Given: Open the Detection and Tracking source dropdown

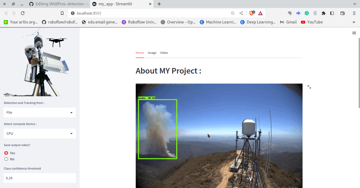Looking at the screenshot, I should (x=40, y=112).
